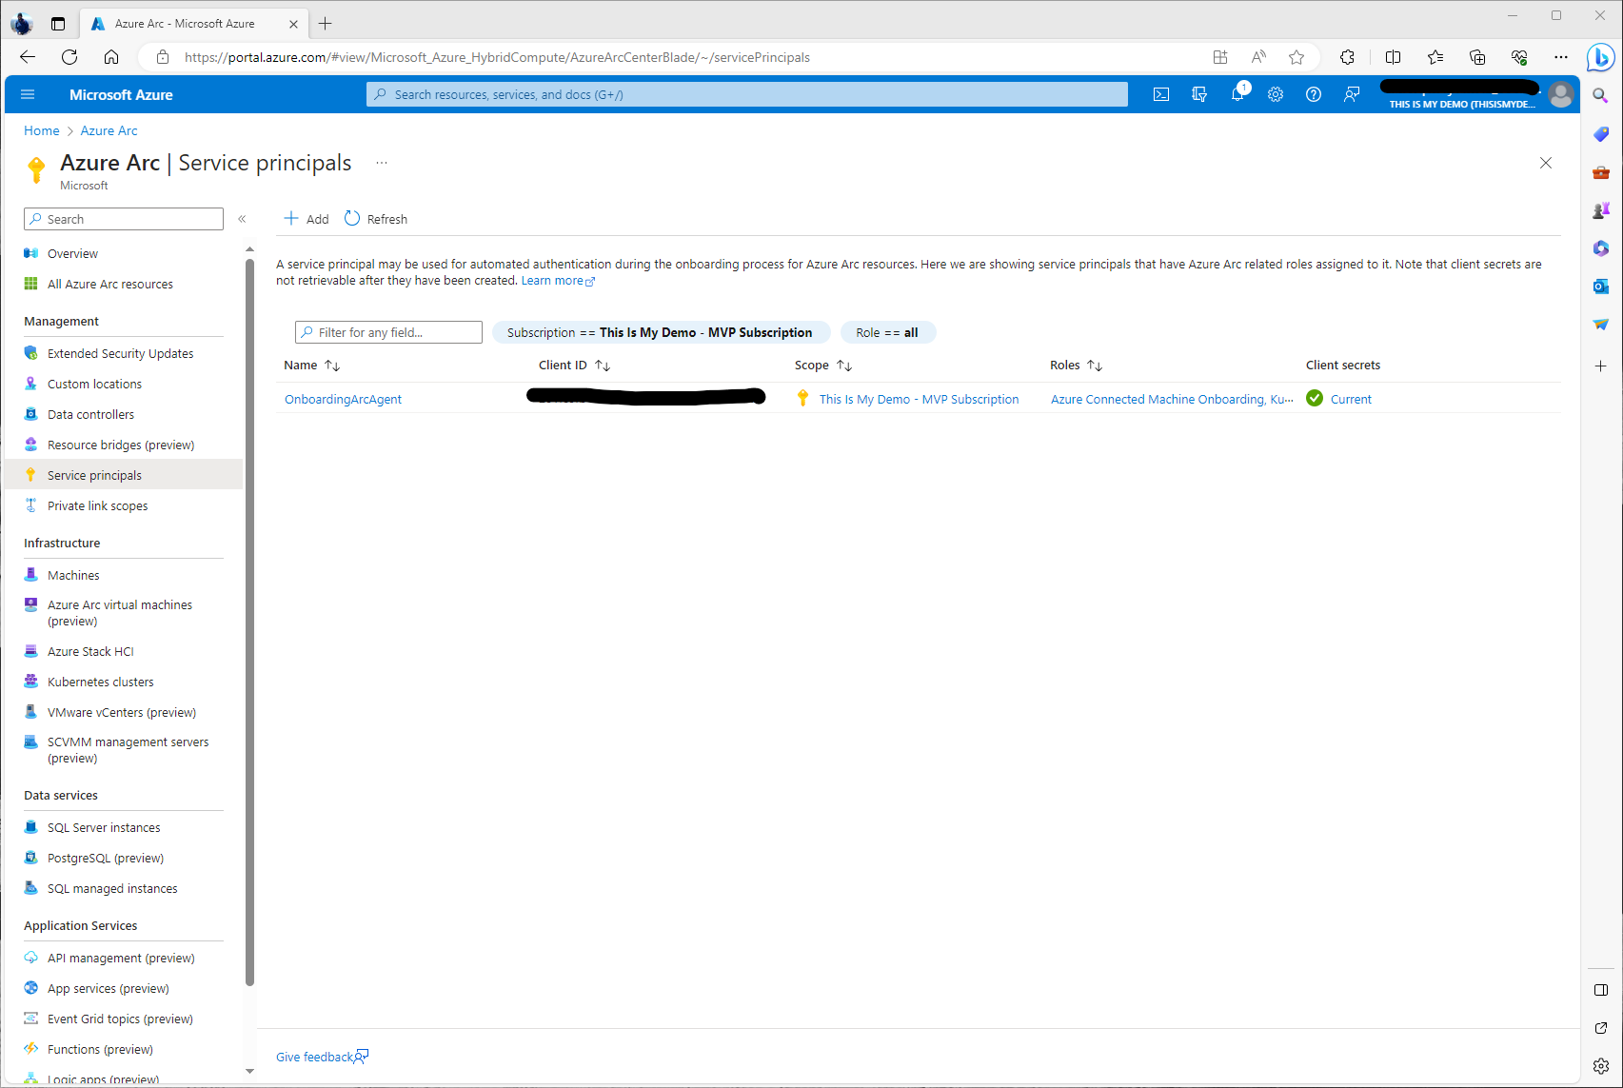Open the Azure portal hamburger menu

coord(28,94)
